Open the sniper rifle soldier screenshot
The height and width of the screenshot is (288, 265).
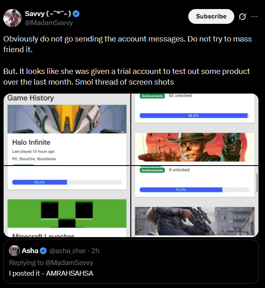[194, 221]
